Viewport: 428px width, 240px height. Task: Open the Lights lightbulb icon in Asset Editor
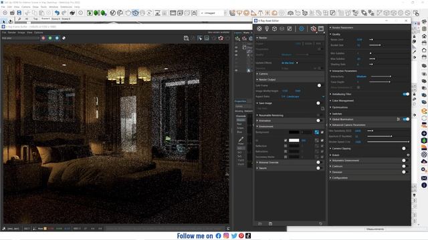coord(267,29)
